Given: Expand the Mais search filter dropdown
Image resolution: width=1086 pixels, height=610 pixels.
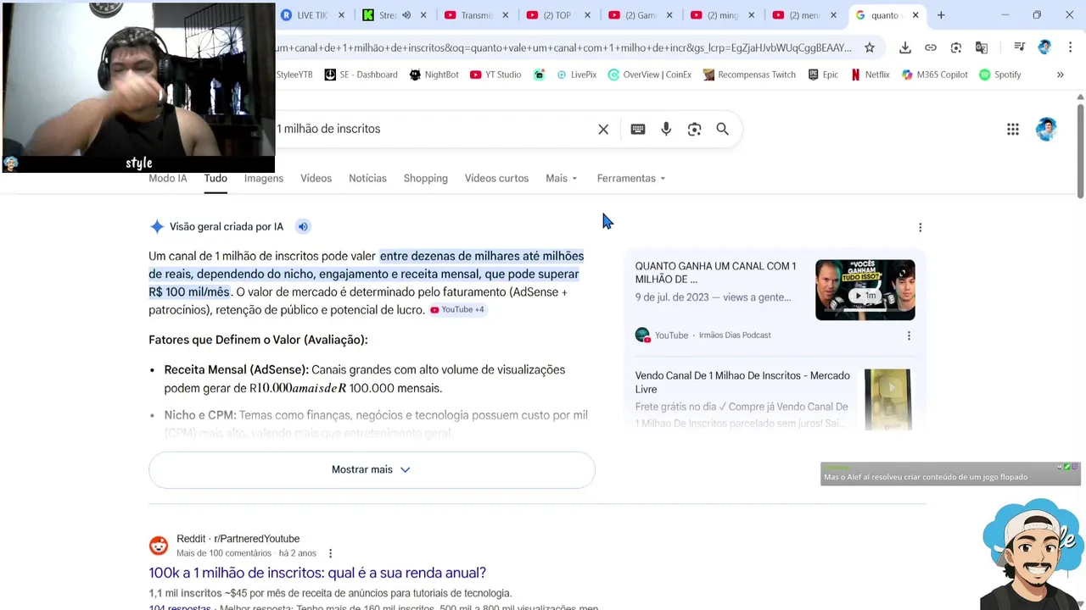Looking at the screenshot, I should pyautogui.click(x=562, y=178).
